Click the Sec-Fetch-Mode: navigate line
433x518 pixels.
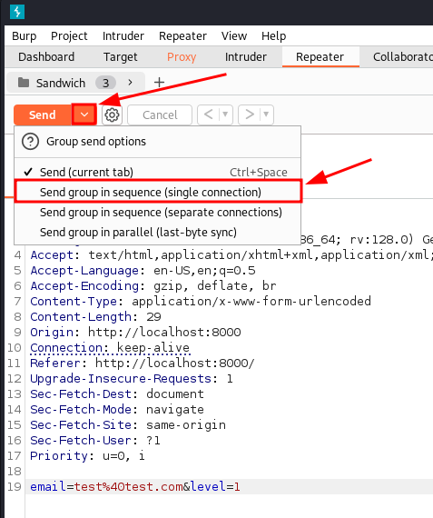[x=117, y=409]
